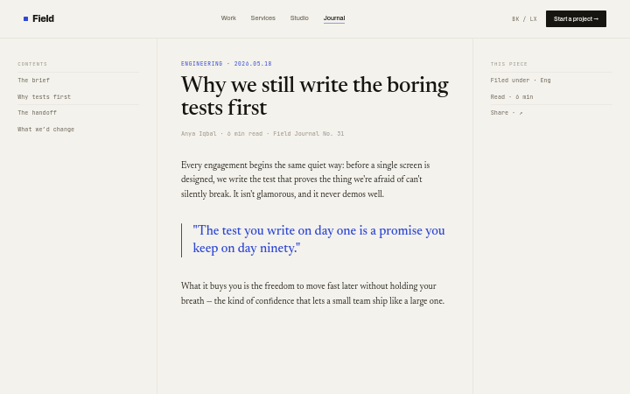Go to The handoff in contents
630x394 pixels.
click(x=37, y=113)
